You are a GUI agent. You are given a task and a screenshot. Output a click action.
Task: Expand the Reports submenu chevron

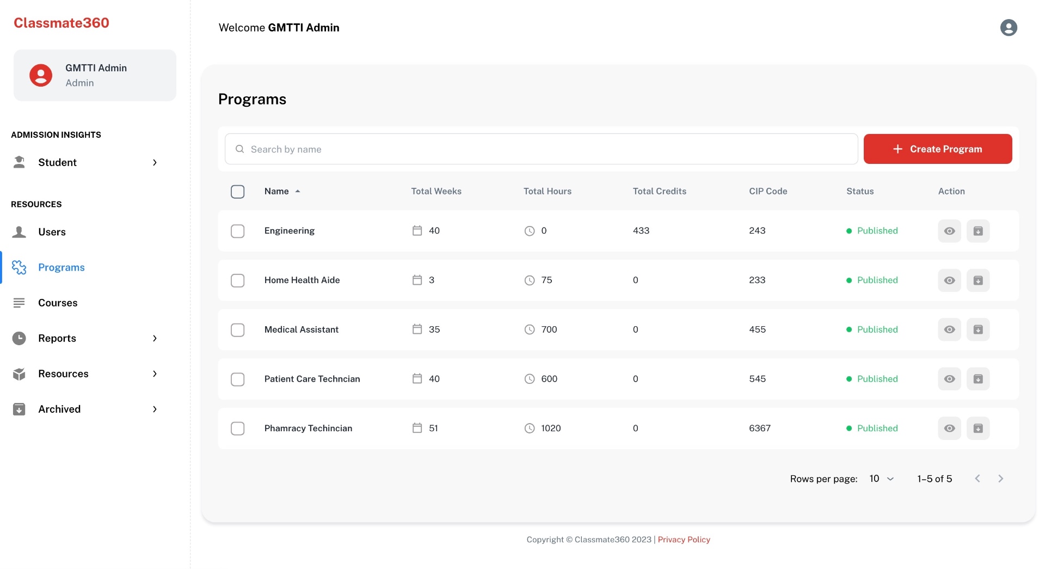click(x=155, y=338)
